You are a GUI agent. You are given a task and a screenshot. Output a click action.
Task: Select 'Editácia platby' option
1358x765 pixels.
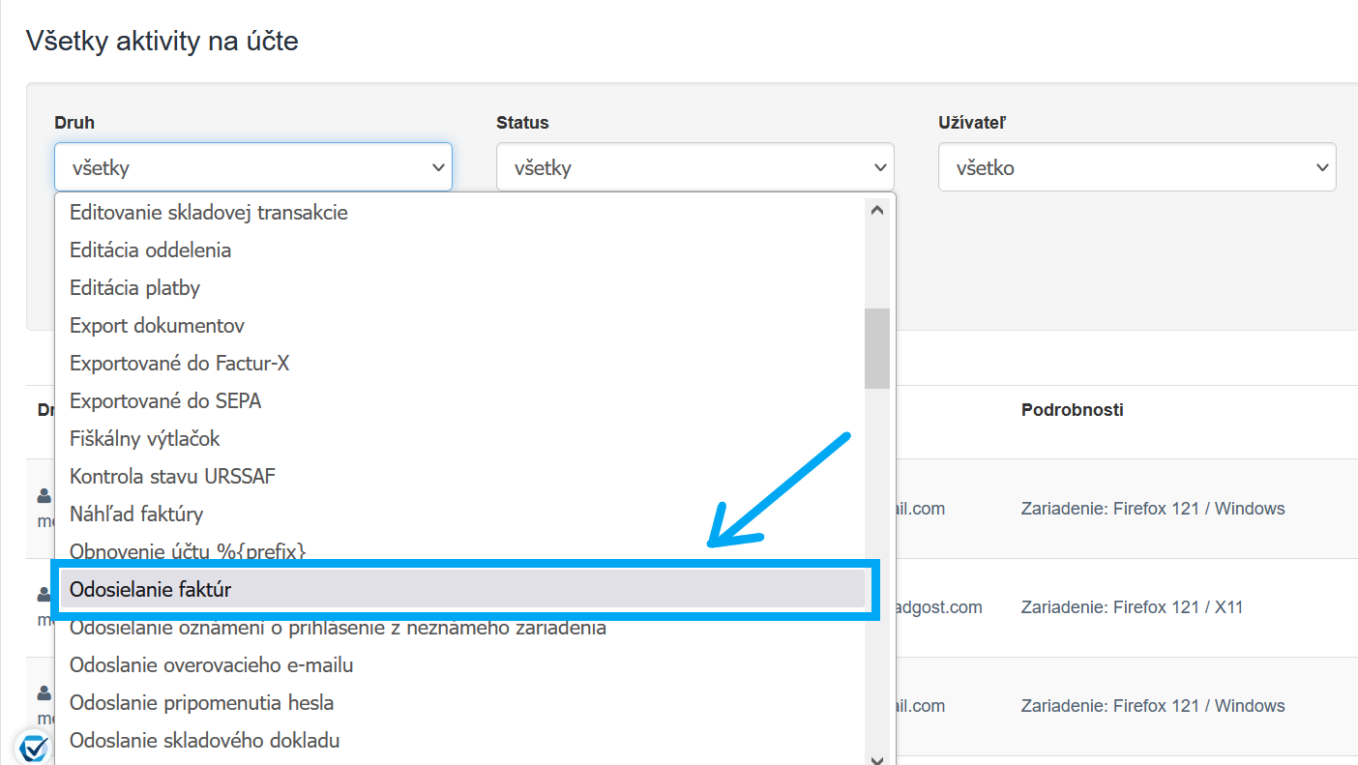(134, 287)
